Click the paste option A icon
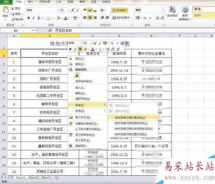This screenshot has width=215, height=184. [x=77, y=75]
